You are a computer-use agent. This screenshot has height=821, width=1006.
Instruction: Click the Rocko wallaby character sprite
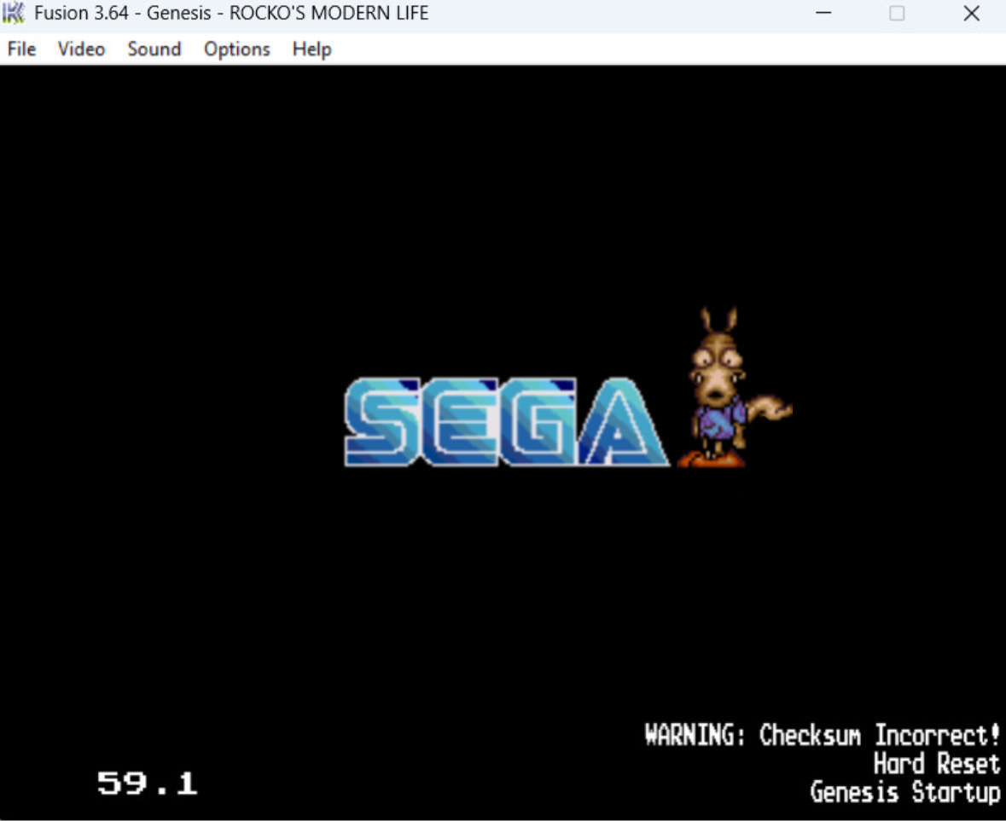[x=736, y=387]
